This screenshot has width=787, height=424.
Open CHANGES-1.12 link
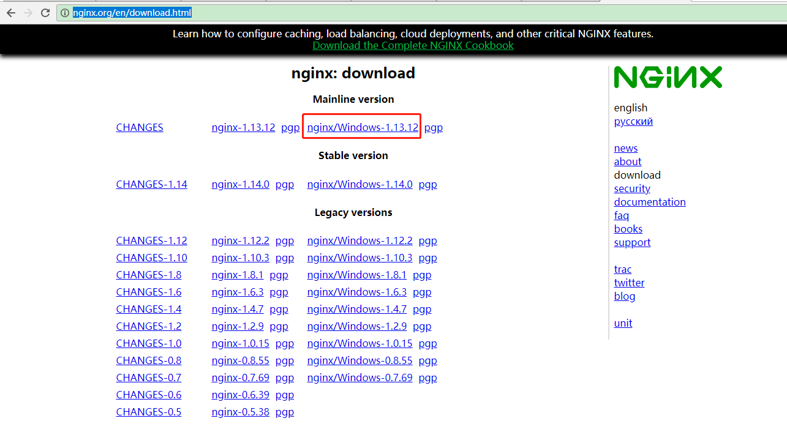151,240
